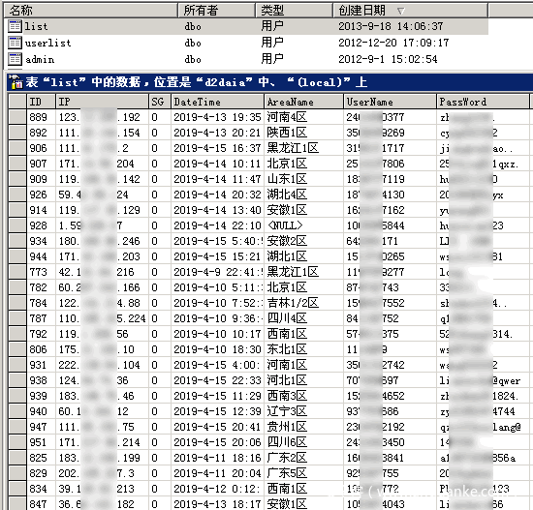Click the AreaName cell 辽宁3区

click(303, 411)
